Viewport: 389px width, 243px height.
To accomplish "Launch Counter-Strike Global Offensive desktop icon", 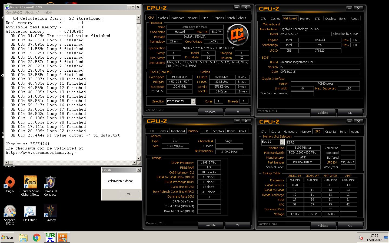I will [x=30, y=186].
